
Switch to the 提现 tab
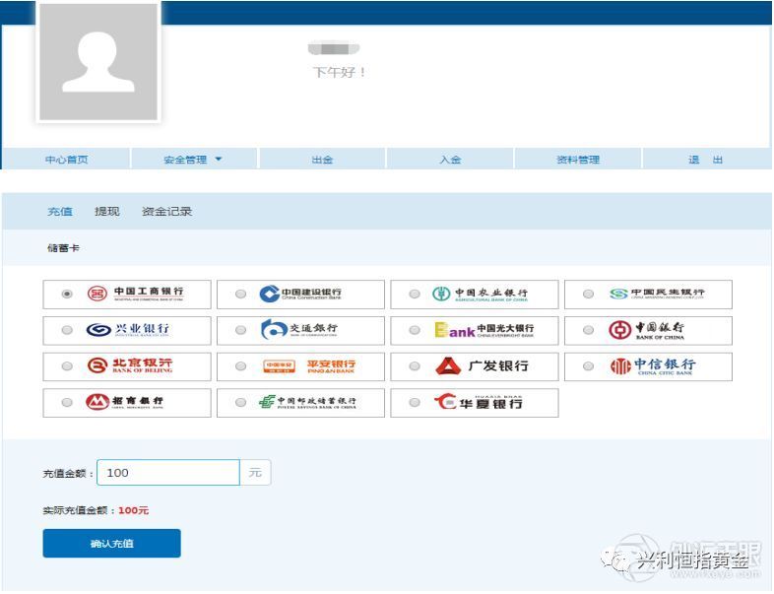tap(107, 212)
